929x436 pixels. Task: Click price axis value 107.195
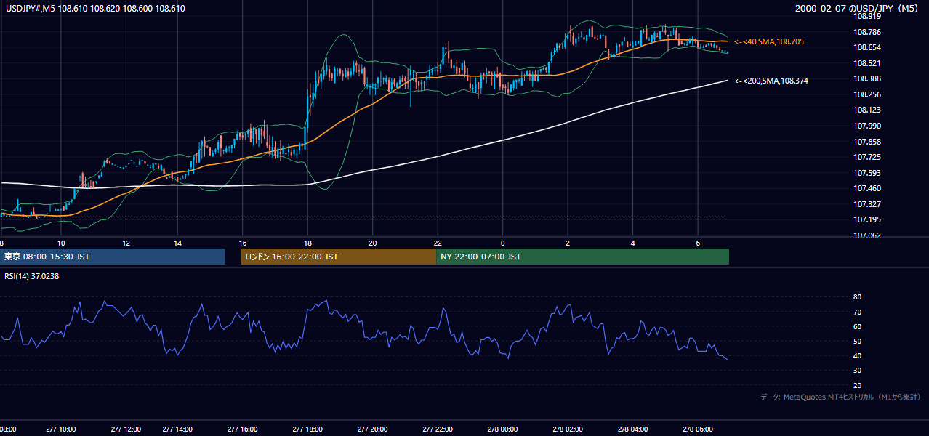(866, 220)
